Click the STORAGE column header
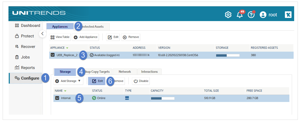Image resolution: width=305 pixels, height=127 pixels. coord(222,48)
